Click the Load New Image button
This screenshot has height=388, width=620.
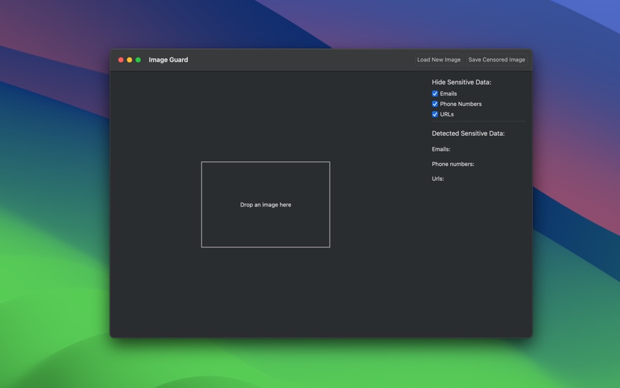[x=438, y=59]
